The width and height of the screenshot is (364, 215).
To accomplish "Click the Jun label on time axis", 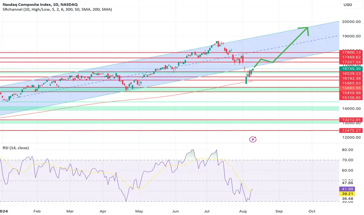I will pyautogui.click(x=175, y=211).
